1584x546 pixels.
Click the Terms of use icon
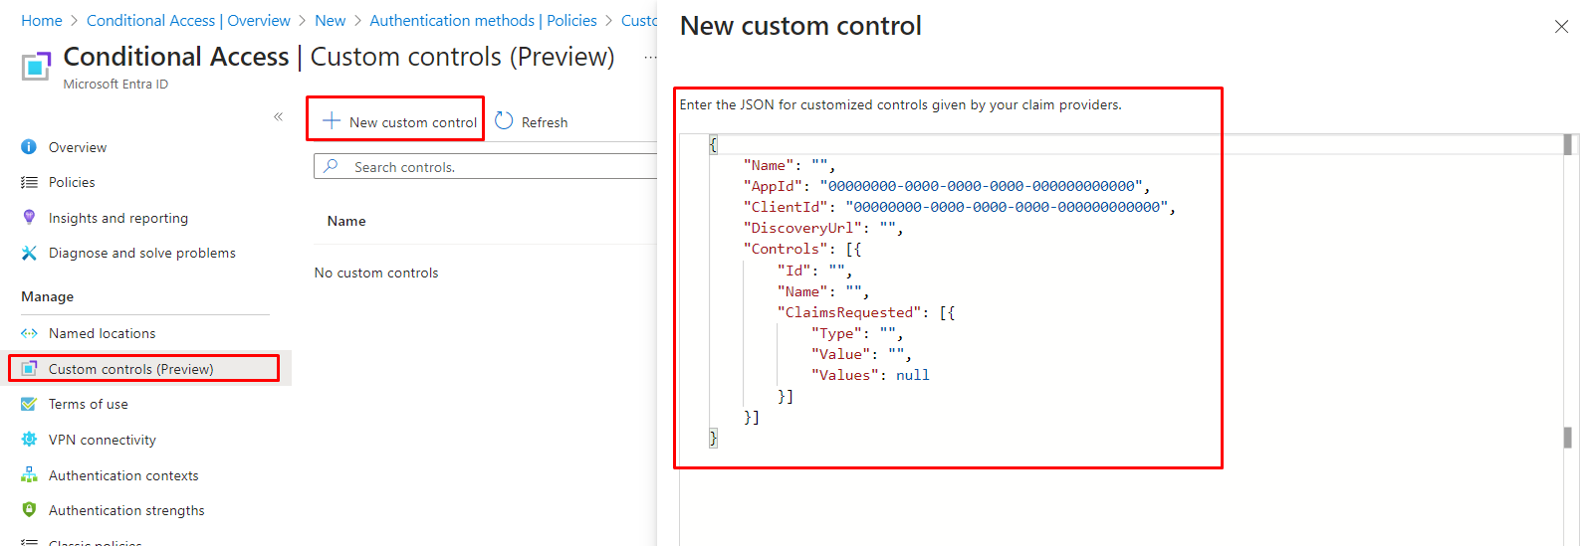(x=29, y=405)
